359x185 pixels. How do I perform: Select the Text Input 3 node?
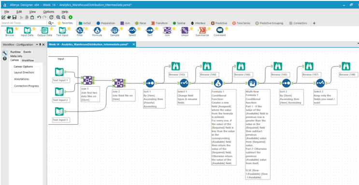click(x=59, y=111)
